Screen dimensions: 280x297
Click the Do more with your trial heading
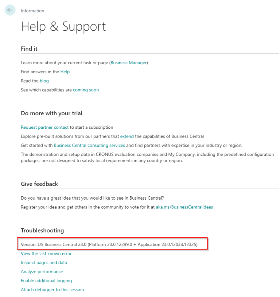(51, 113)
